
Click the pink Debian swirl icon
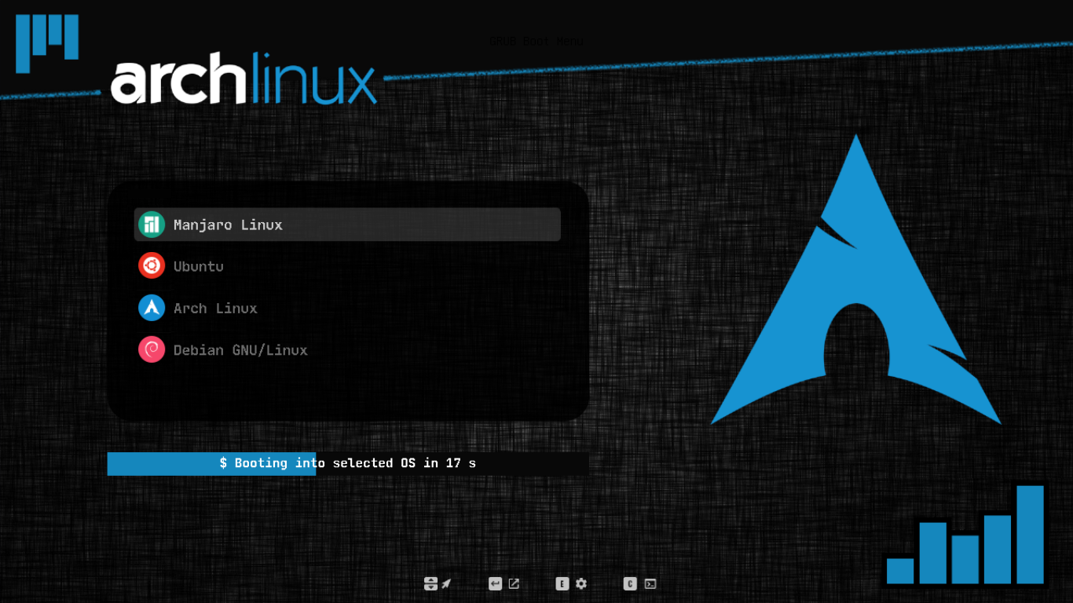tap(152, 349)
